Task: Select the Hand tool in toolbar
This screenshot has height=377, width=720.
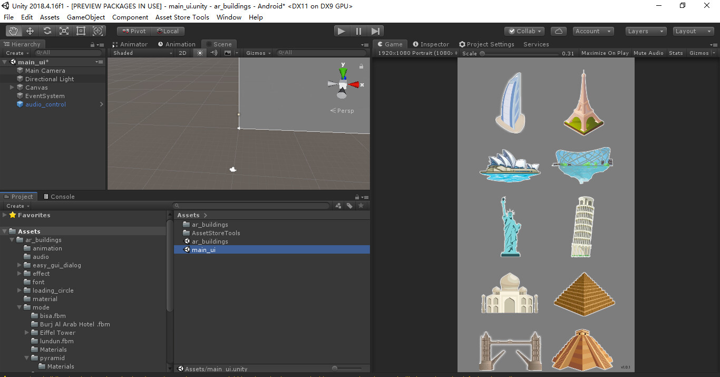Action: [x=13, y=31]
